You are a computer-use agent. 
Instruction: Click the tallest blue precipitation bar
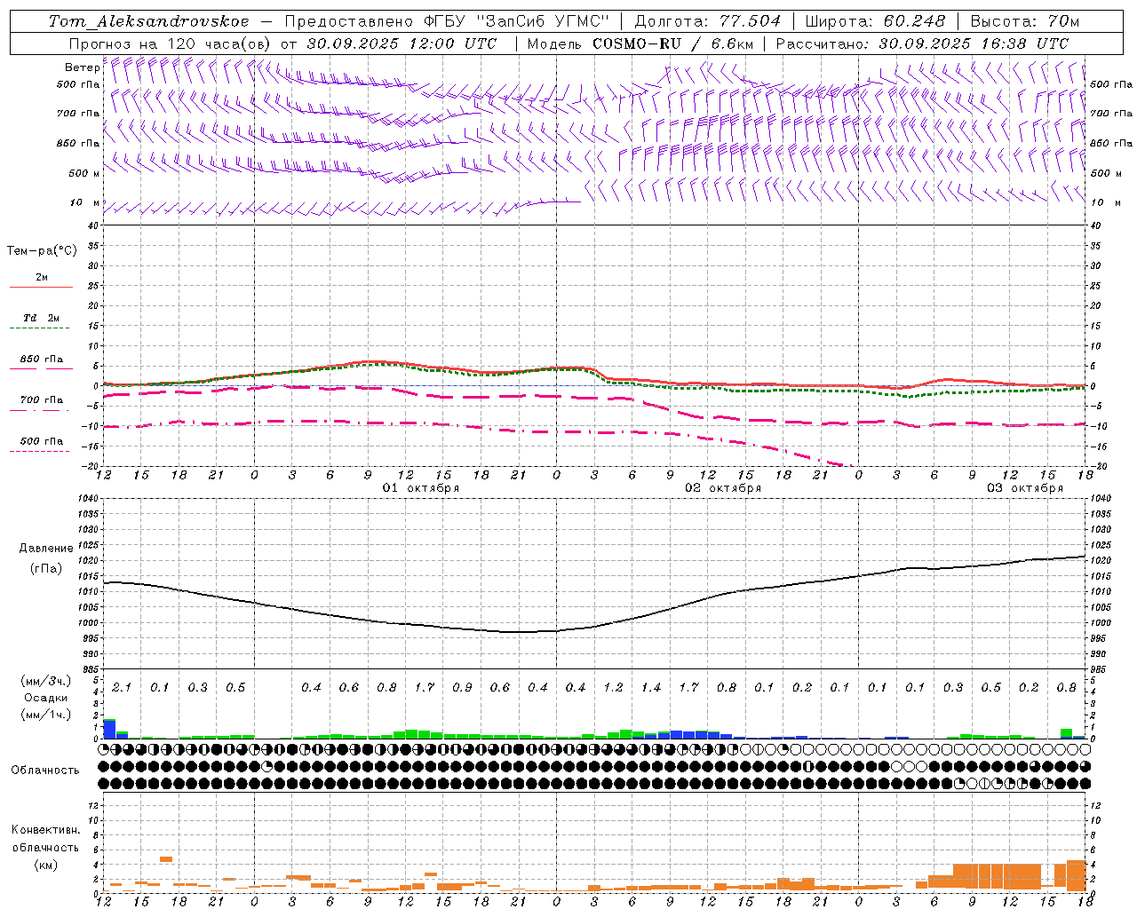(109, 729)
